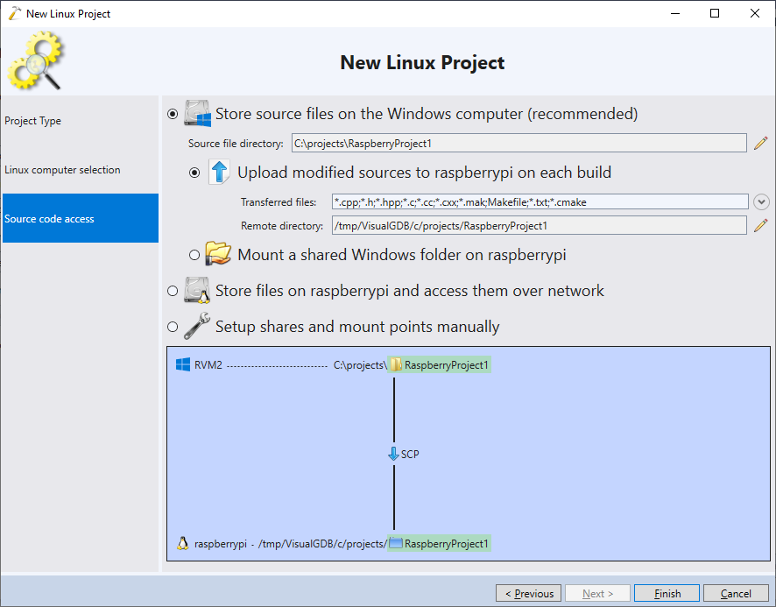Expand the Transferred files dropdown arrow

click(761, 201)
